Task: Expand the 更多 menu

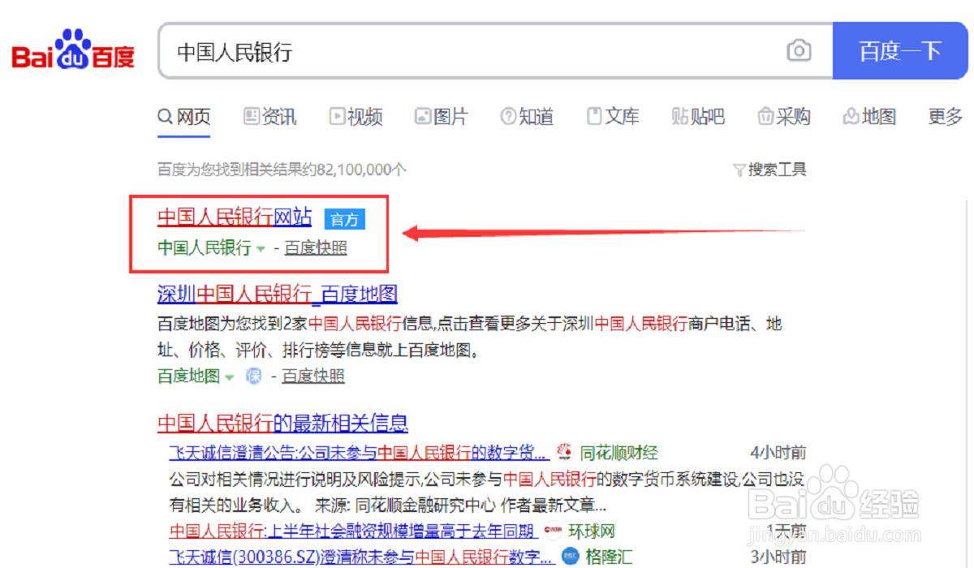Action: (946, 117)
